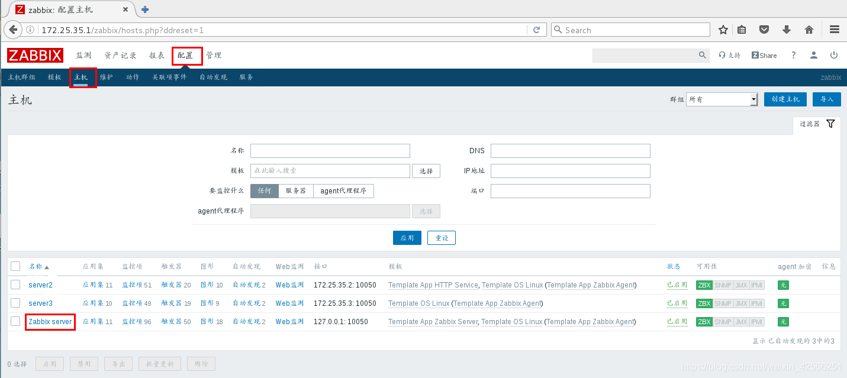Tick the checkbox for server3
This screenshot has height=378, width=847.
coord(15,303)
